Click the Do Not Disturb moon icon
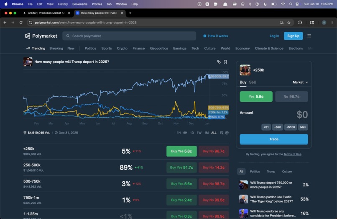 265,4
